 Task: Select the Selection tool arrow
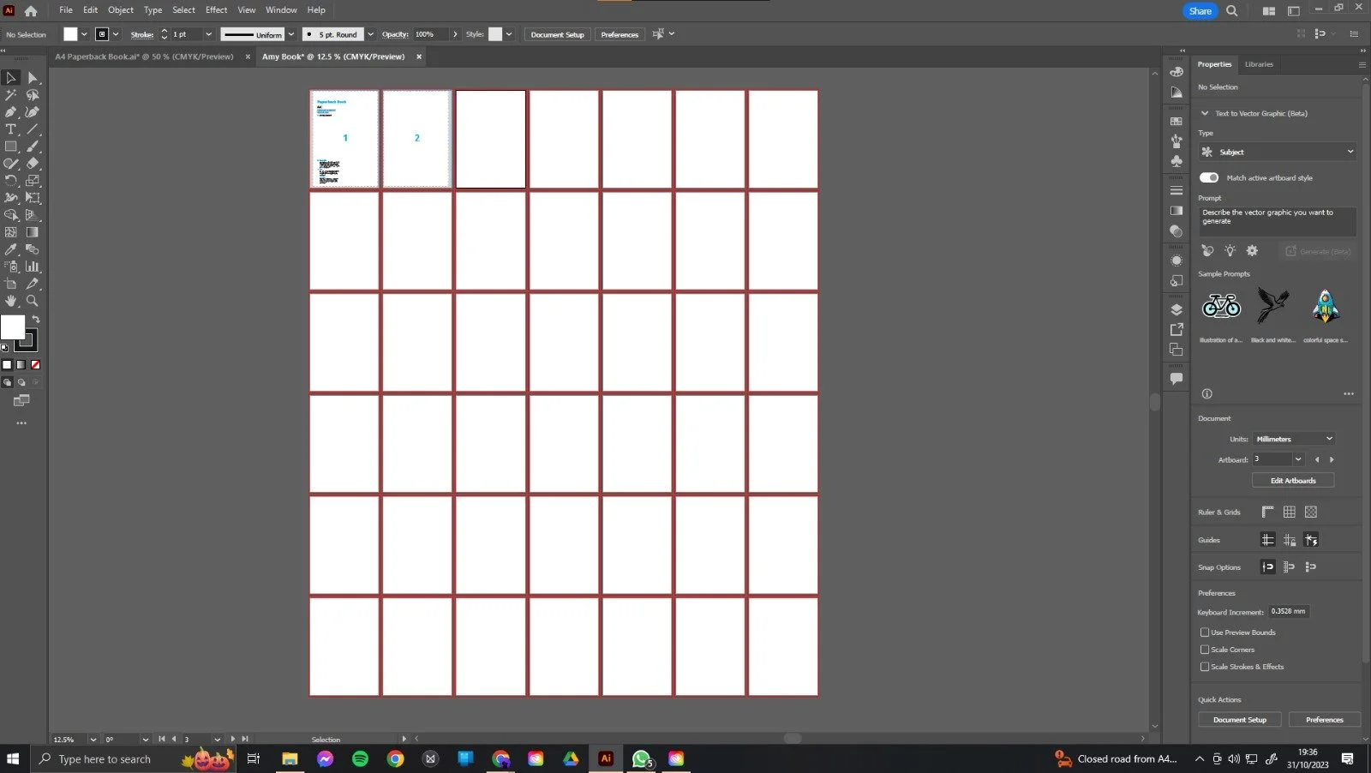click(x=11, y=78)
